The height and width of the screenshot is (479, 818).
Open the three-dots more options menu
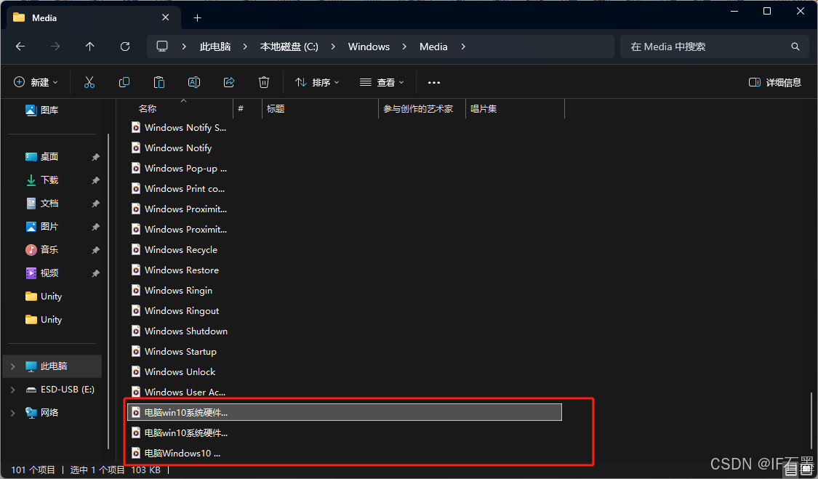pos(434,82)
